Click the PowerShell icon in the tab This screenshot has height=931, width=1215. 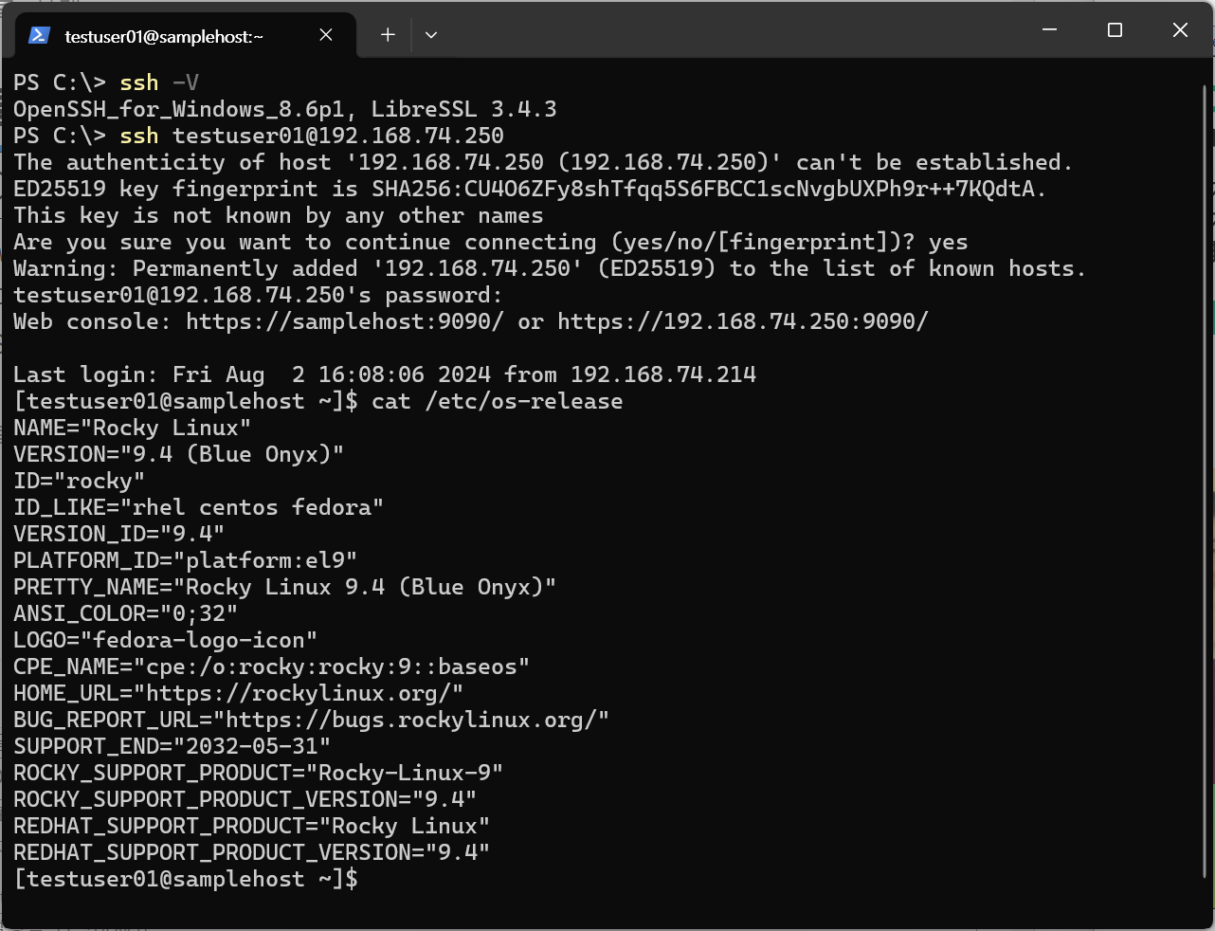pyautogui.click(x=39, y=35)
